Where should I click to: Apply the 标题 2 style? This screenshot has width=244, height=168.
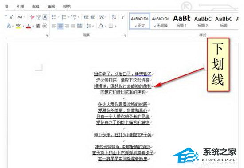[203, 21]
